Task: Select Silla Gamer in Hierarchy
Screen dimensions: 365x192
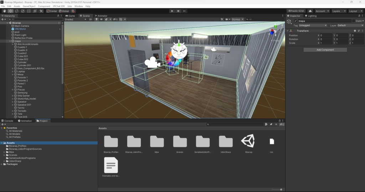Action: (24, 96)
